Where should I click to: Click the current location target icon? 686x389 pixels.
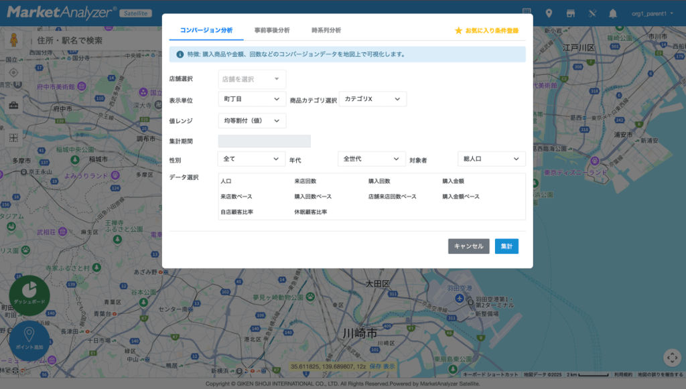coord(13,72)
